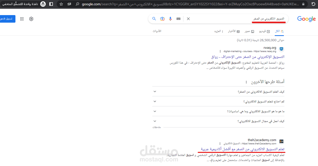Toggle the hidden-extension crossed-eye icon

[x=69, y=4]
